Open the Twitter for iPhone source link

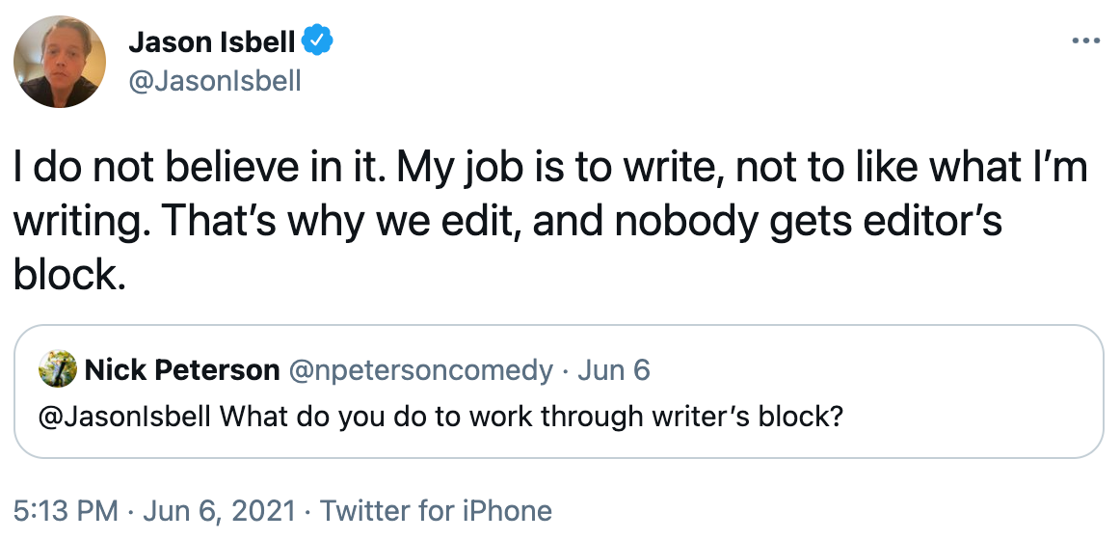tap(436, 510)
